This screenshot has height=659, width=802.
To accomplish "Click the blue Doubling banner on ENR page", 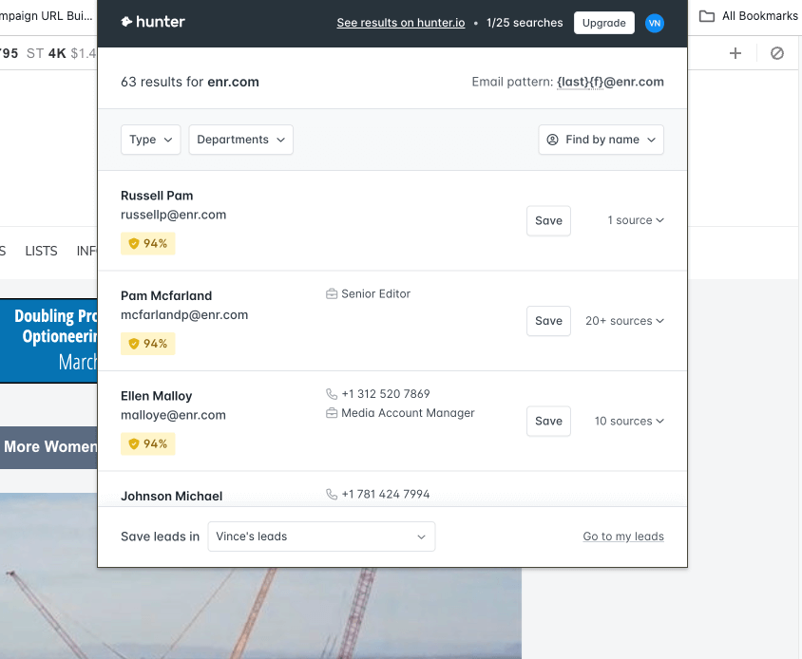I will tap(48, 341).
